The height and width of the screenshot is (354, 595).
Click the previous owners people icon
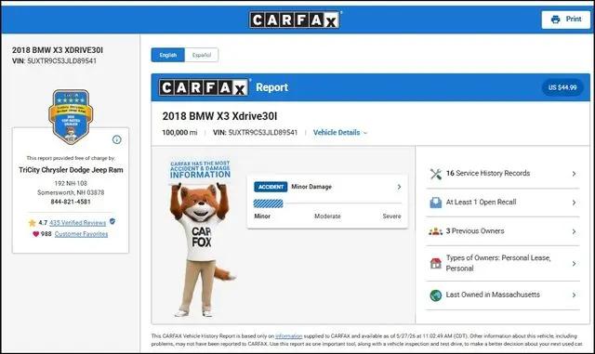(436, 231)
